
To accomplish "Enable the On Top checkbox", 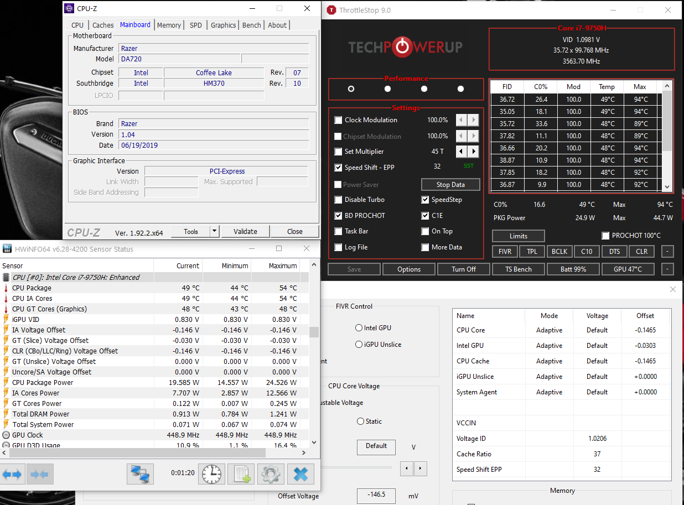I will 425,231.
